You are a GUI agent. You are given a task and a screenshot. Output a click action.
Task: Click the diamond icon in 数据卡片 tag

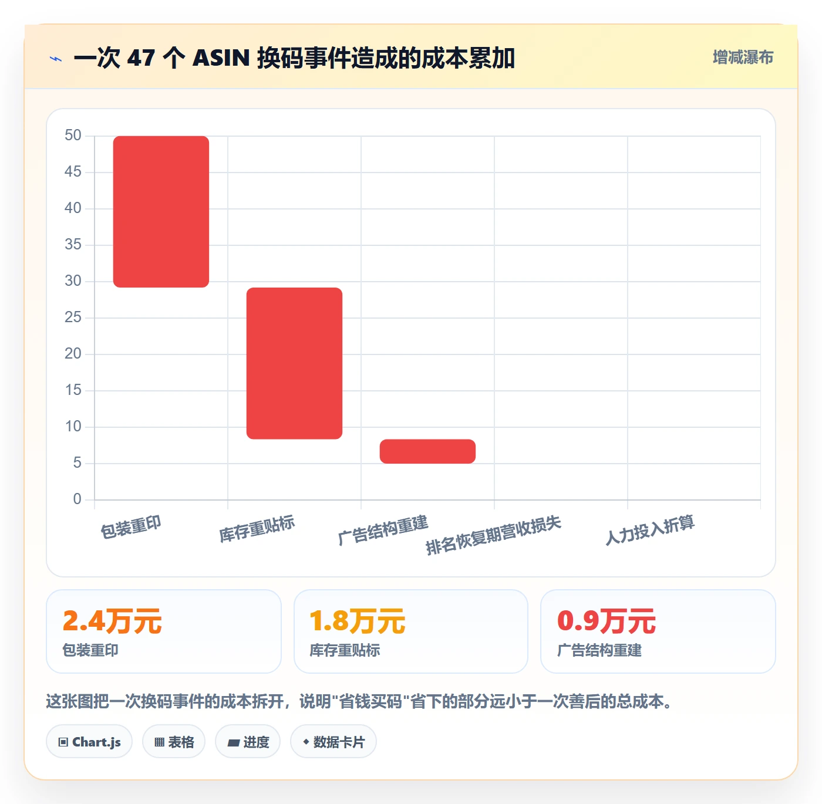(306, 742)
